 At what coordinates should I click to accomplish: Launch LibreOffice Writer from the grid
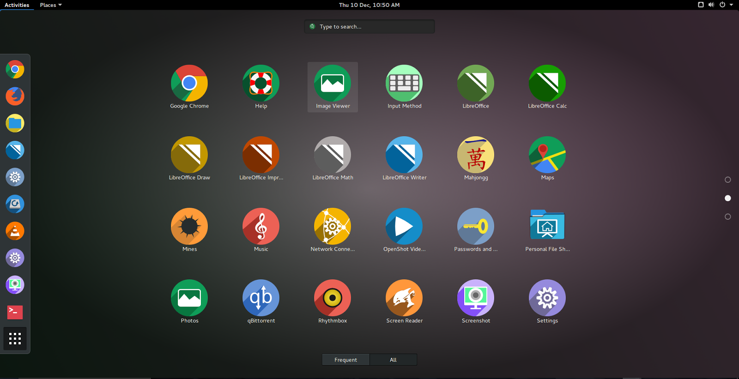[x=404, y=155]
